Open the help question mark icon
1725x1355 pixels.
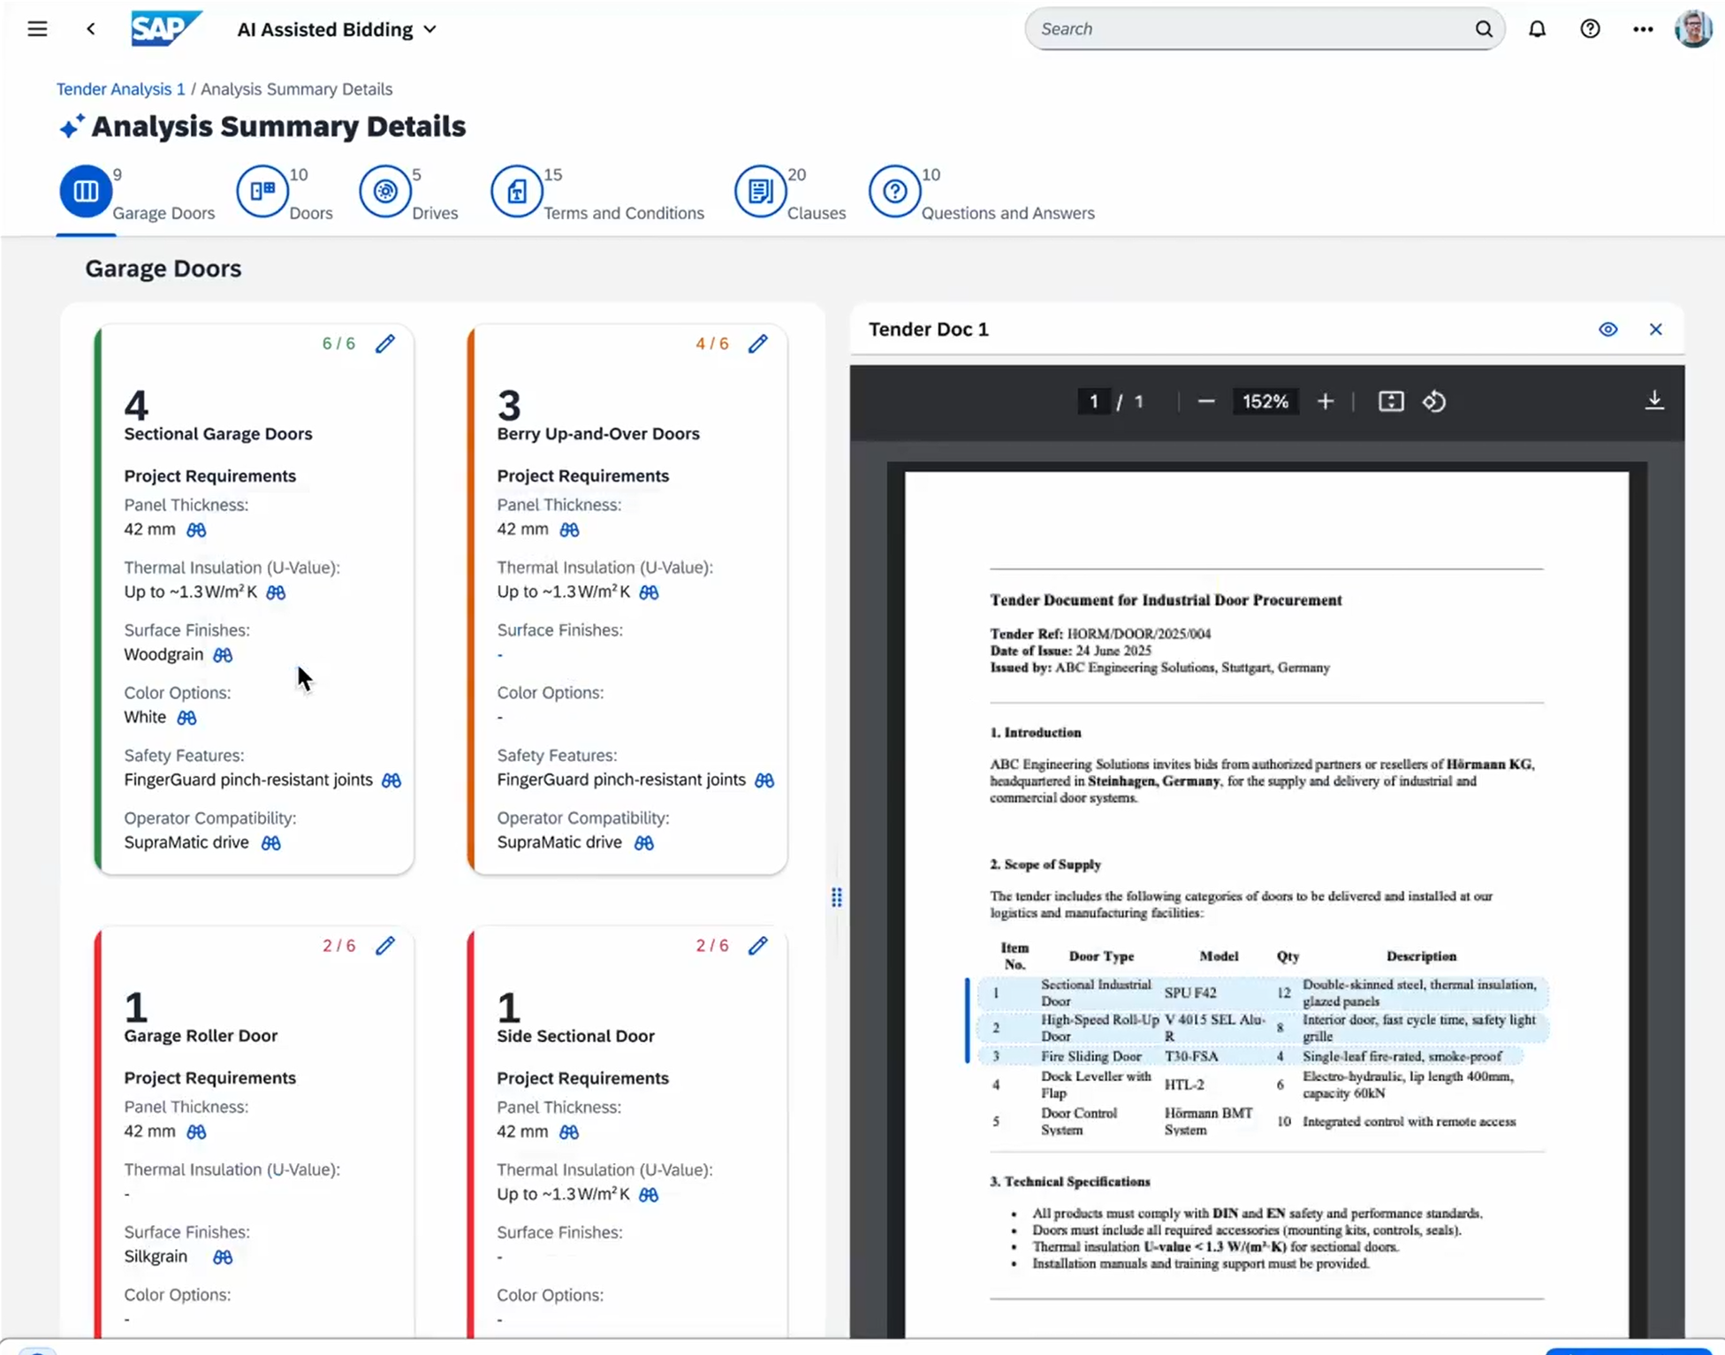(1590, 29)
